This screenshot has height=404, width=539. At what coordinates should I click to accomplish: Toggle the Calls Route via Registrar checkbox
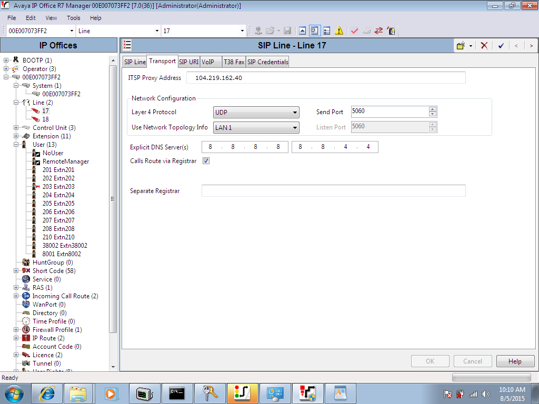[206, 161]
